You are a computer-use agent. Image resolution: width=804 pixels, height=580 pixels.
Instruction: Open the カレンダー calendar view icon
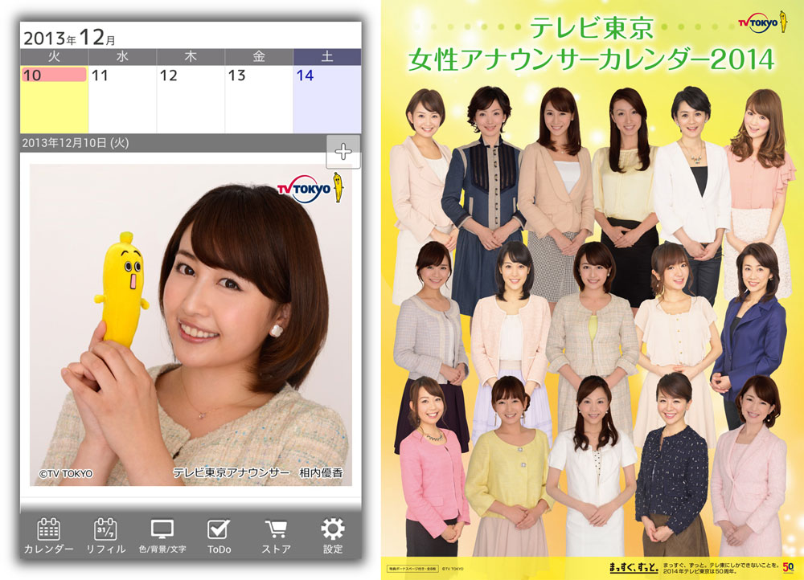(x=48, y=536)
